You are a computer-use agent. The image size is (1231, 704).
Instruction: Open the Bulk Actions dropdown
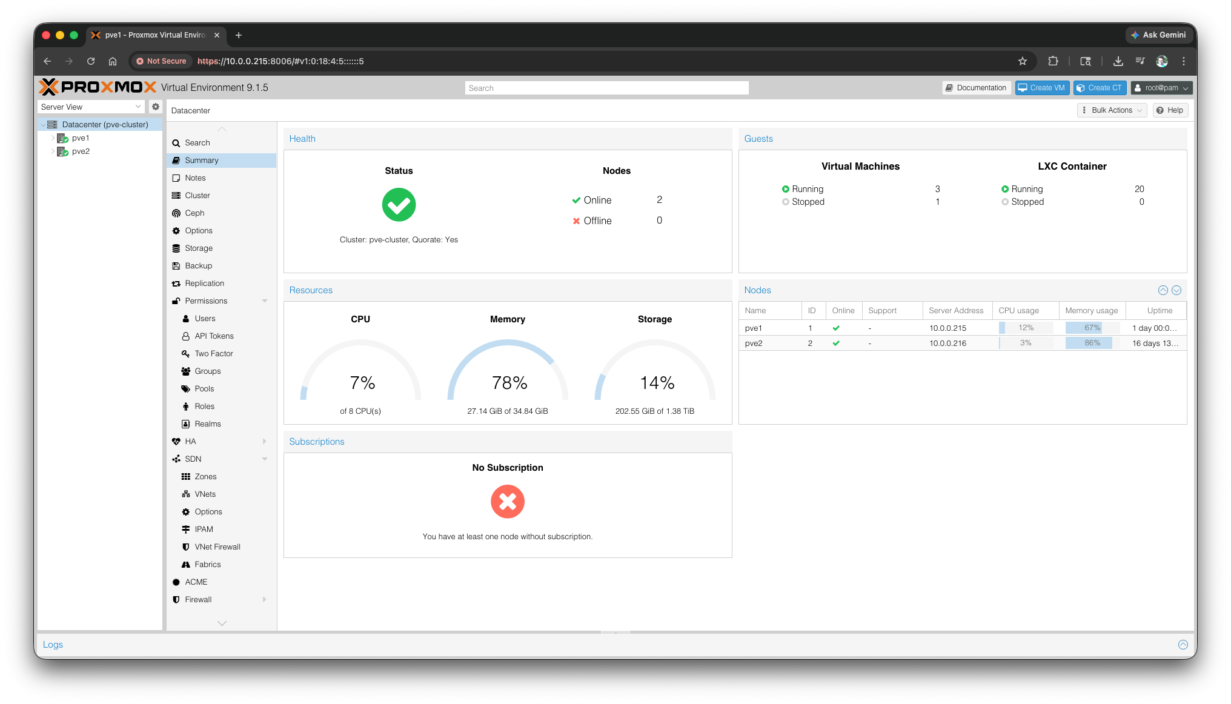pyautogui.click(x=1112, y=110)
